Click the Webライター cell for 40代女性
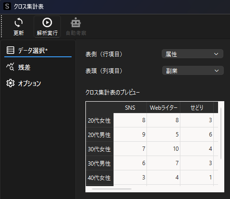The height and width of the screenshot is (199, 230). (x=164, y=178)
